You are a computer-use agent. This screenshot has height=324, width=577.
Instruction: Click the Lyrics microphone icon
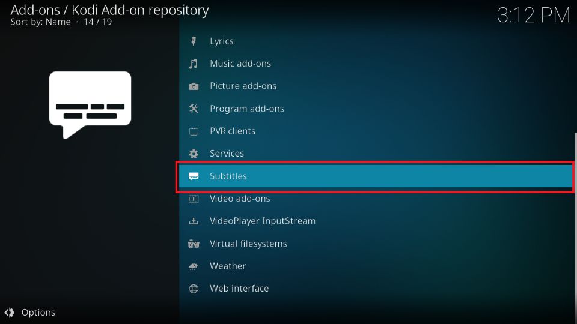[x=194, y=41]
